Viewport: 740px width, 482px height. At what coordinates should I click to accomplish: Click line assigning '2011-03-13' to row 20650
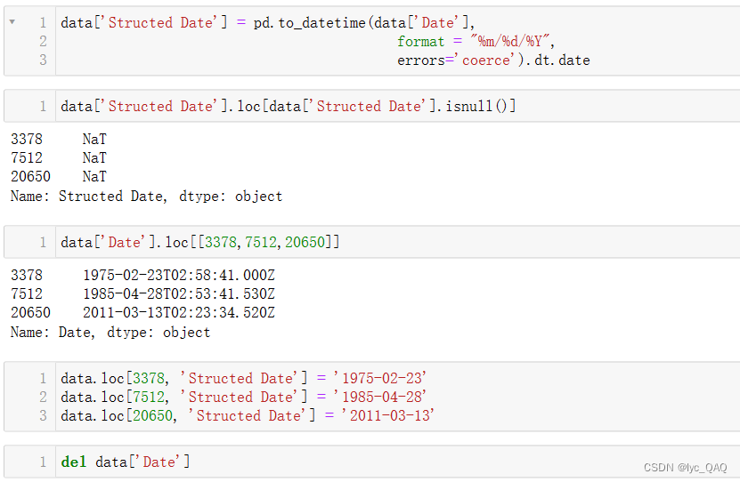(248, 416)
